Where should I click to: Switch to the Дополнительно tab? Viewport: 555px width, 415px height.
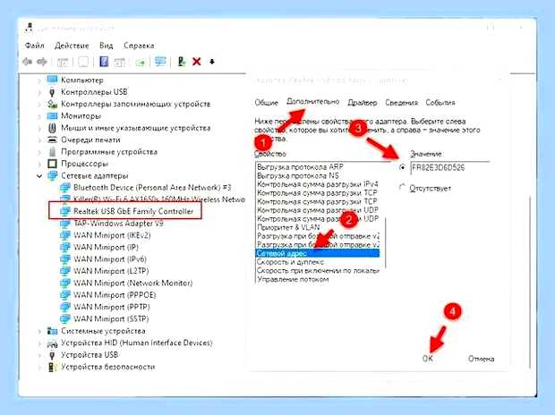(x=312, y=102)
